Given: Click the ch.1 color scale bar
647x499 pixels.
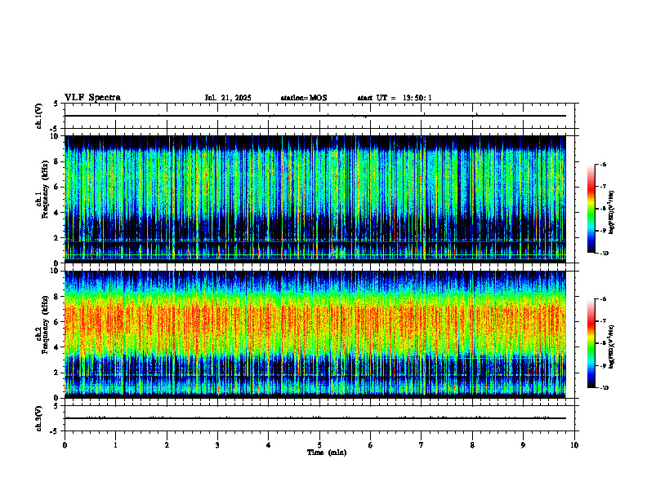Looking at the screenshot, I should pyautogui.click(x=591, y=209).
